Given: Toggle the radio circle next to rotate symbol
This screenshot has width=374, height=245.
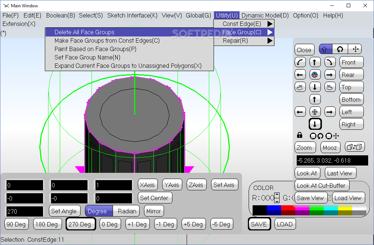Looking at the screenshot, I should 313,136.
